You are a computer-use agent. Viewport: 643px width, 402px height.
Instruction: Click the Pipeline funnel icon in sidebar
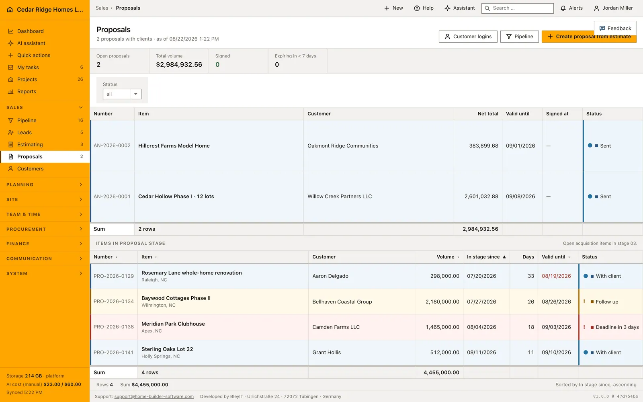tap(11, 121)
